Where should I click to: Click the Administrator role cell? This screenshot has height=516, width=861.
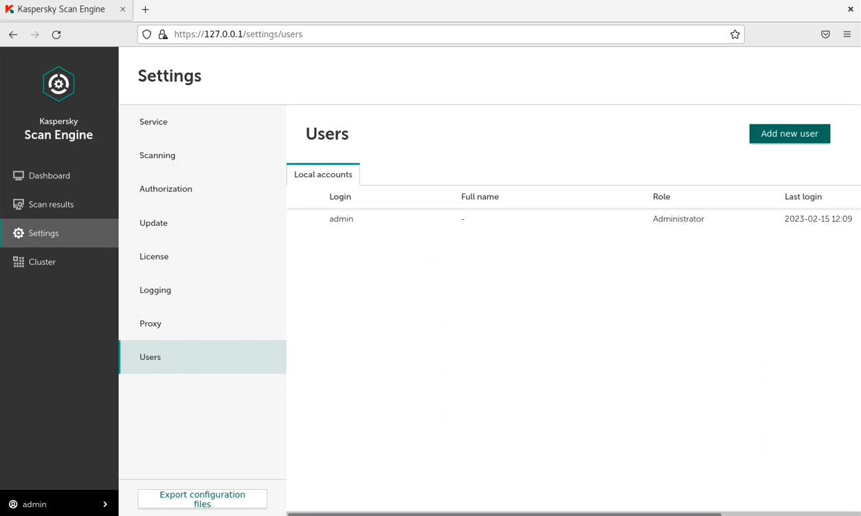pos(678,219)
